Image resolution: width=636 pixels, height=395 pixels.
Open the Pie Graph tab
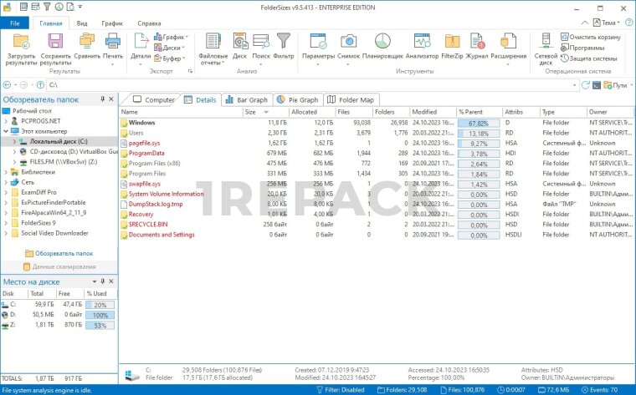[x=297, y=99]
